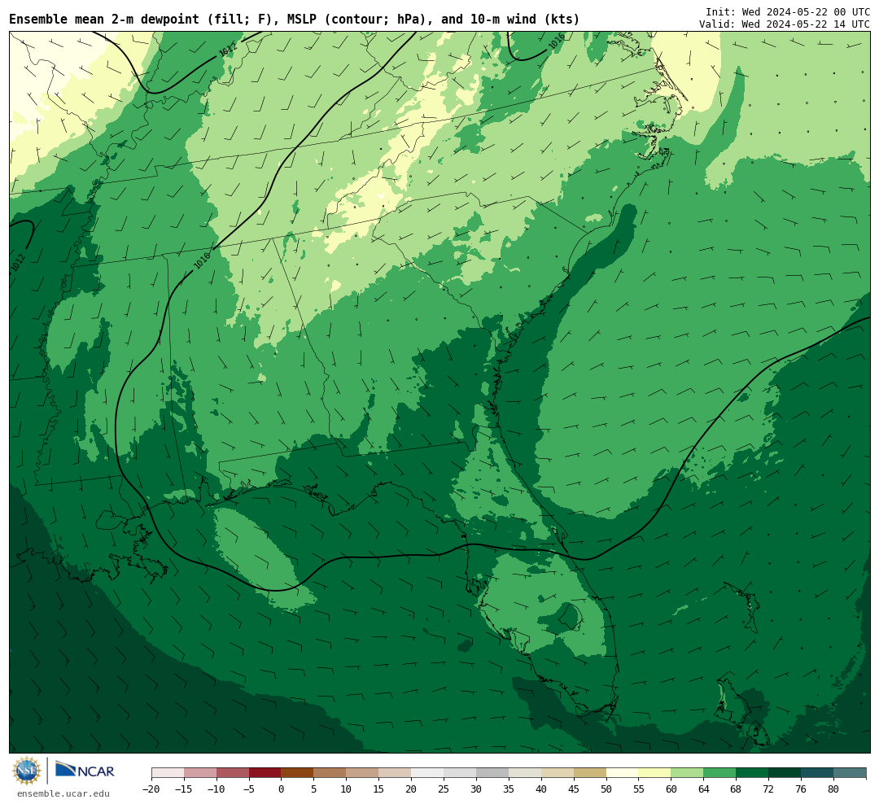Open the ensemble.ucar.edu text
The width and height of the screenshot is (879, 804).
(x=63, y=793)
